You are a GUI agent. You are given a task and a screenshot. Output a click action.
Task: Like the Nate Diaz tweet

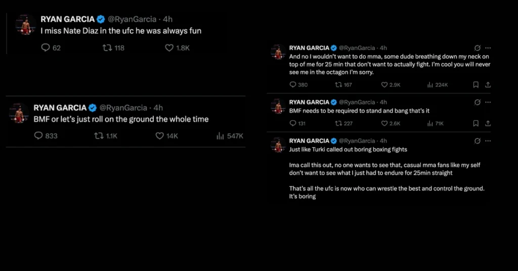pyautogui.click(x=169, y=48)
